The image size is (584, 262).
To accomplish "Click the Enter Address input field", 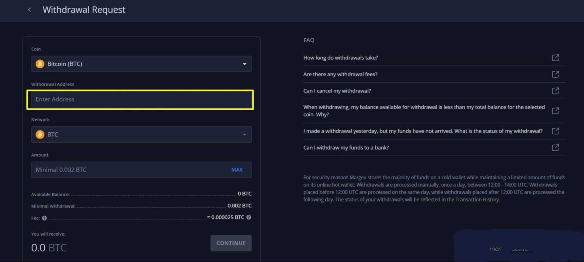I will [141, 99].
